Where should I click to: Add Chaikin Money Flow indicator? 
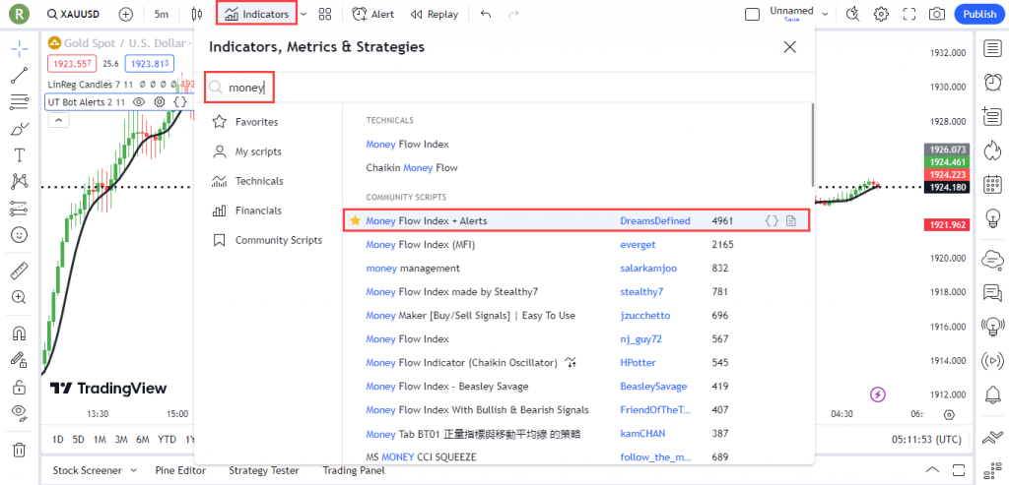click(412, 167)
